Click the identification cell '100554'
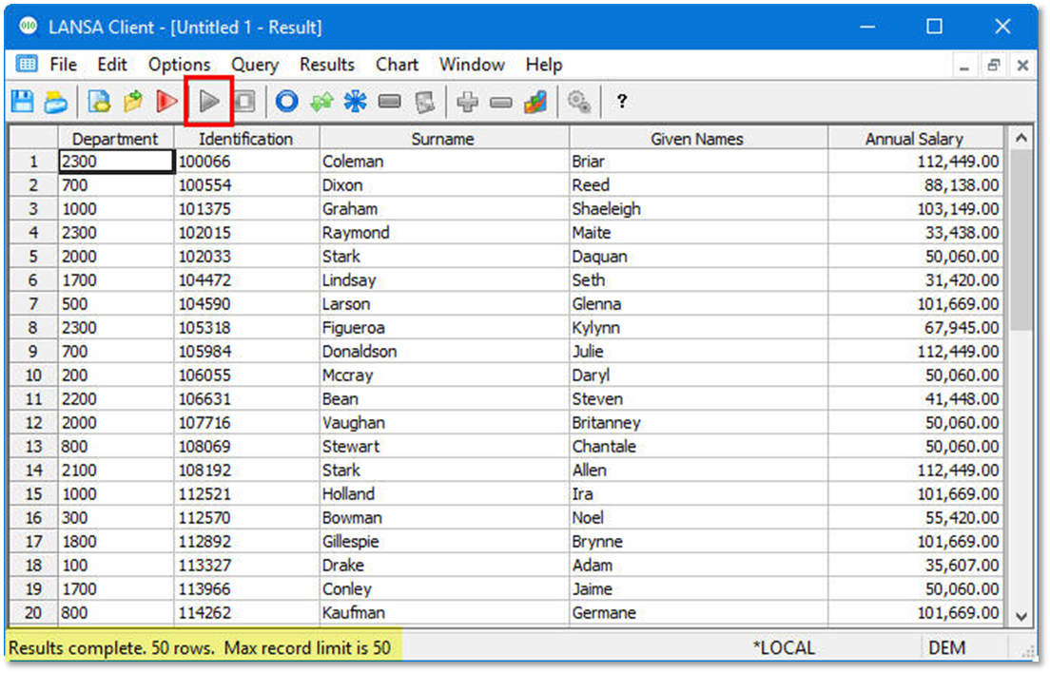The height and width of the screenshot is (673, 1050). click(246, 185)
